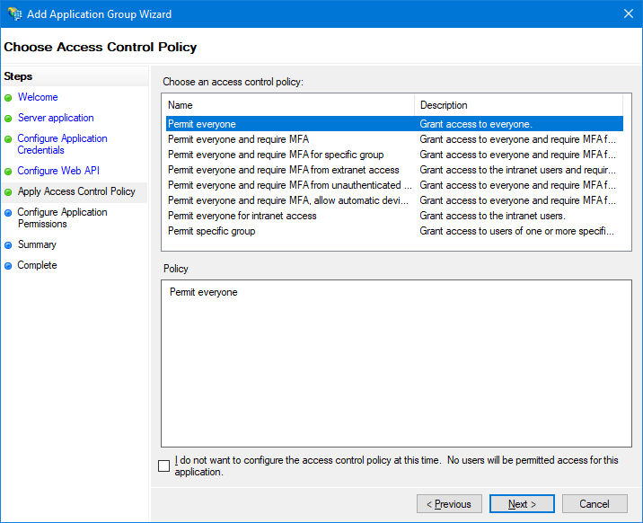Go to the Welcome step
Viewport: 643px width, 523px height.
click(x=38, y=97)
